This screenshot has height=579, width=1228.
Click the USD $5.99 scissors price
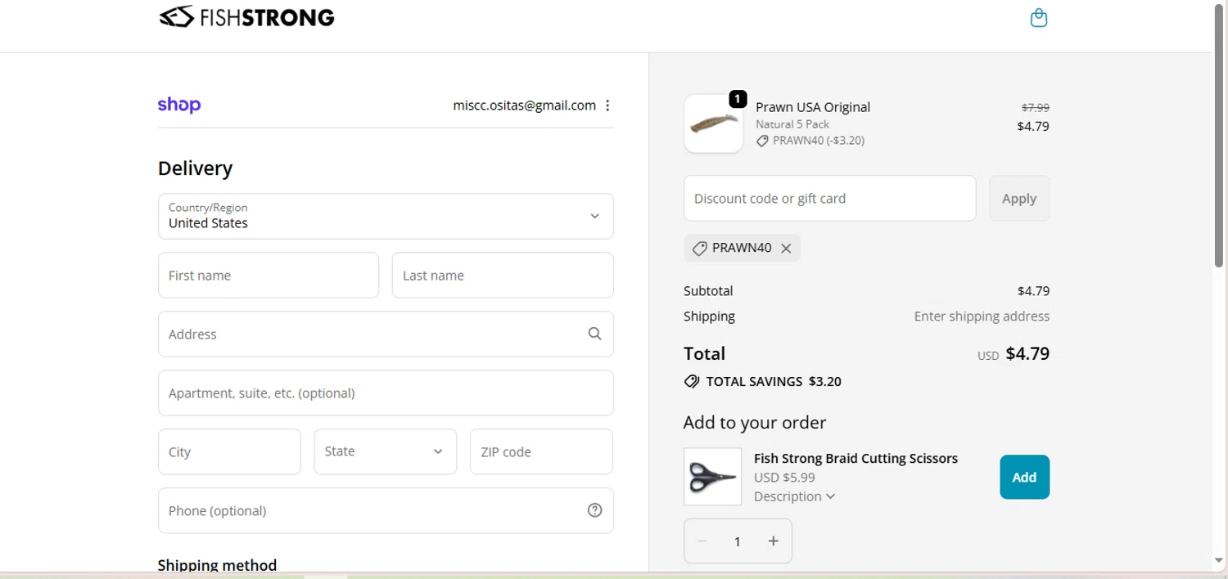tap(784, 478)
